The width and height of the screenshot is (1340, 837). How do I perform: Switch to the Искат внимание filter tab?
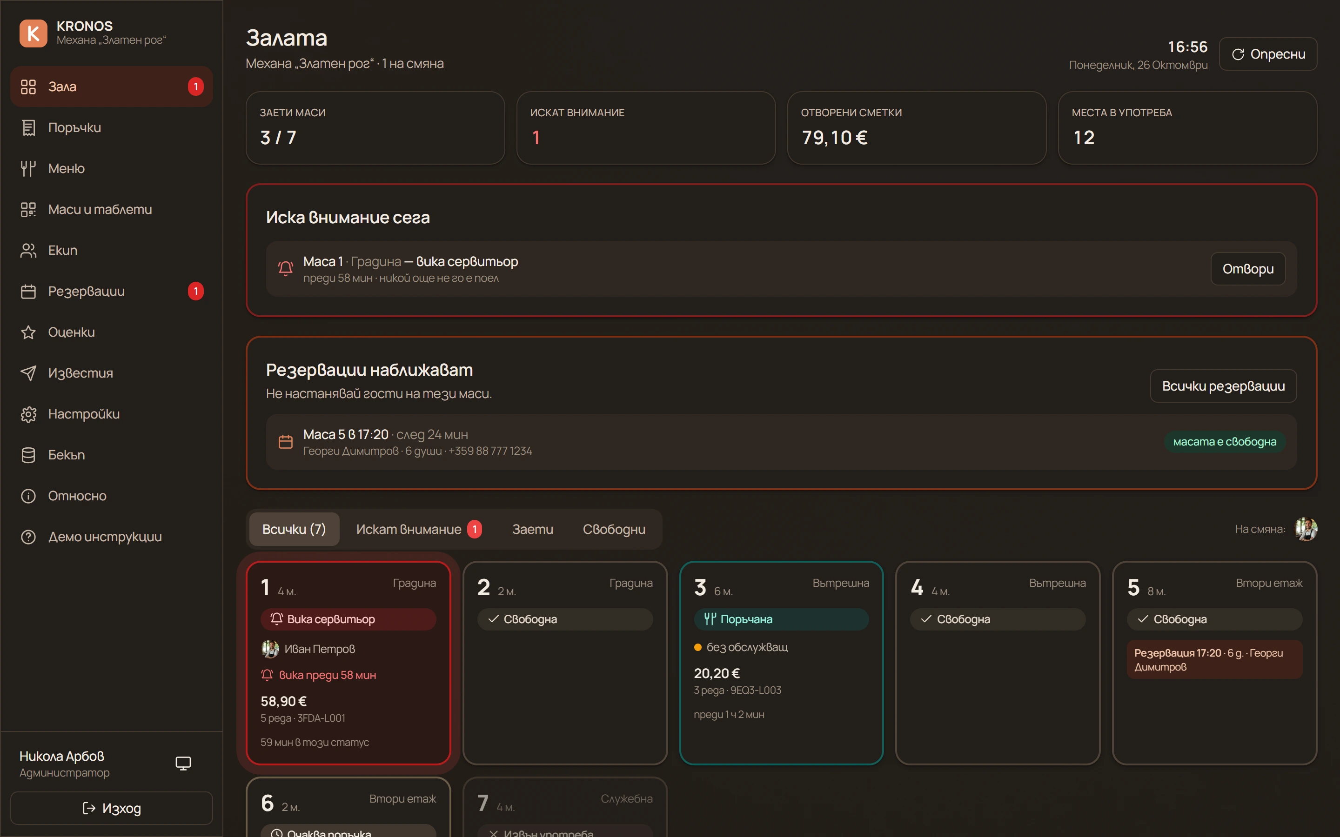click(419, 529)
